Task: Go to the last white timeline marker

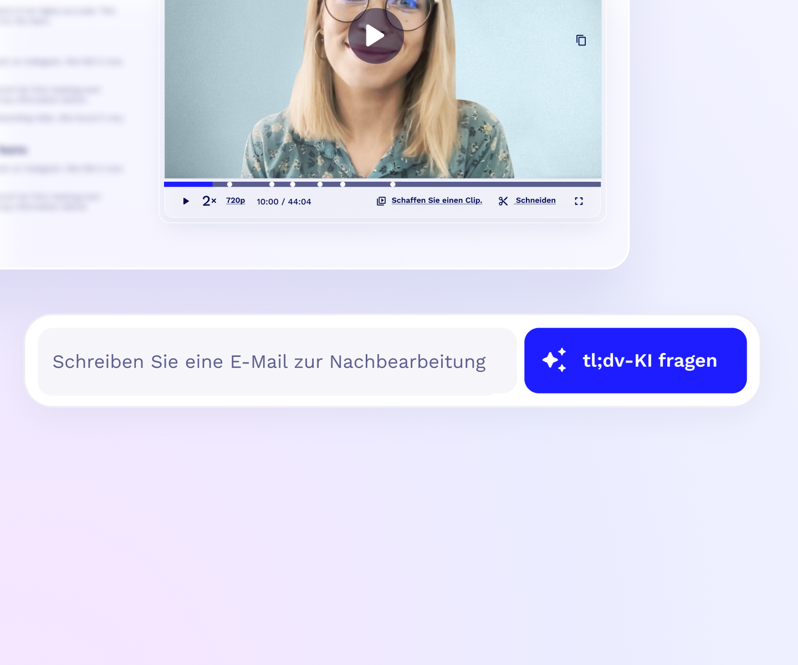Action: click(393, 185)
